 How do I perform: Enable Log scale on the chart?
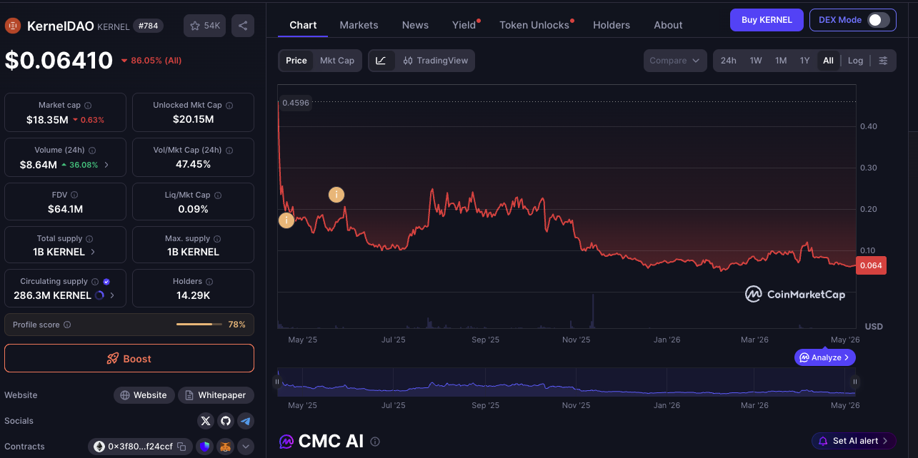click(x=855, y=61)
